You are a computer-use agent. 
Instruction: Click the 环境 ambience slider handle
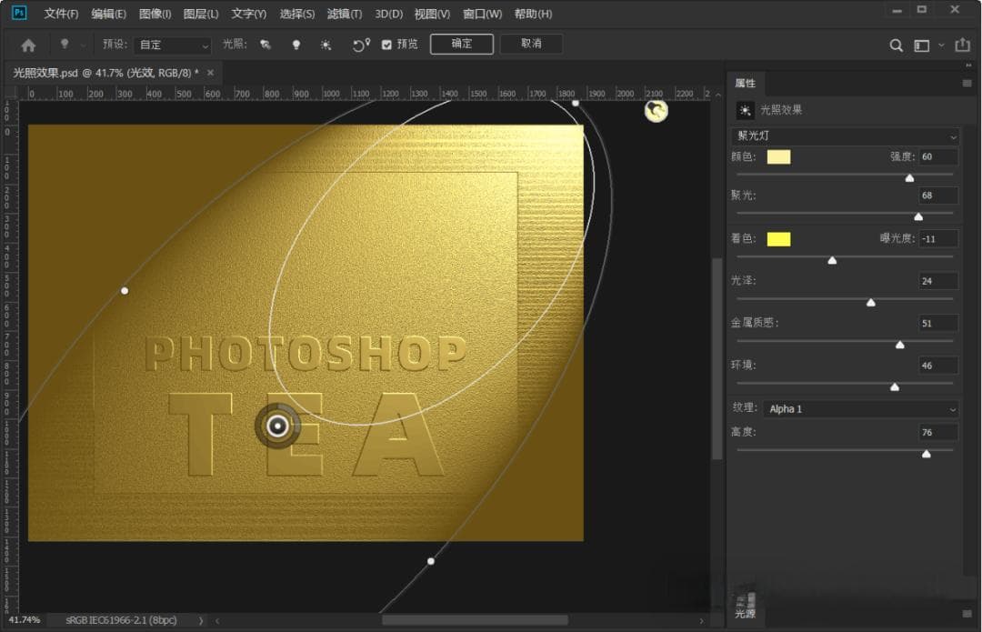[895, 387]
